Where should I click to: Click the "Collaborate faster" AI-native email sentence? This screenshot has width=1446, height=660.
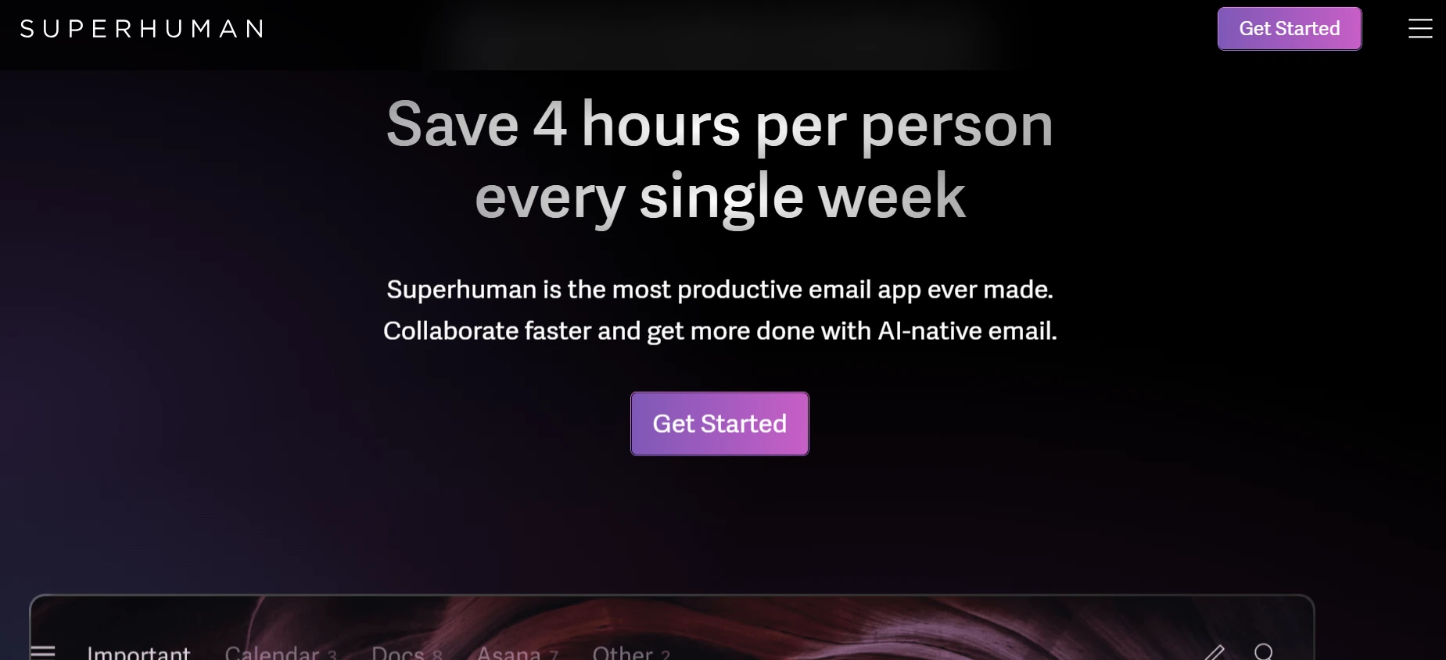pyautogui.click(x=719, y=331)
